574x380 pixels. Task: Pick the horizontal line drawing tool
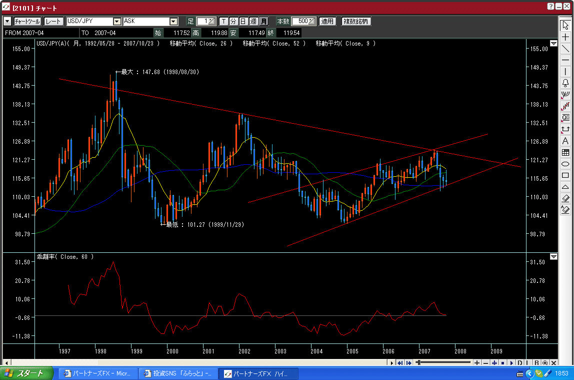point(565,60)
